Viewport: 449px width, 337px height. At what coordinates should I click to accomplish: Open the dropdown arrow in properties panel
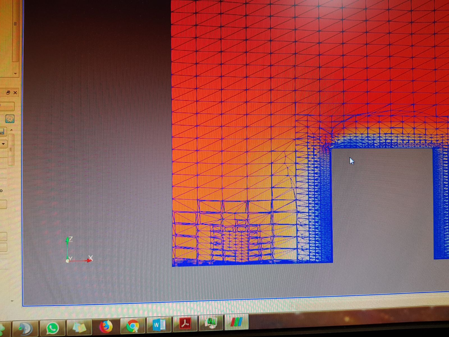(x=3, y=144)
